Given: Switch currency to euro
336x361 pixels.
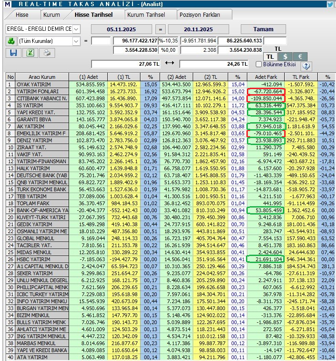Looking at the screenshot, I should pos(300,56).
